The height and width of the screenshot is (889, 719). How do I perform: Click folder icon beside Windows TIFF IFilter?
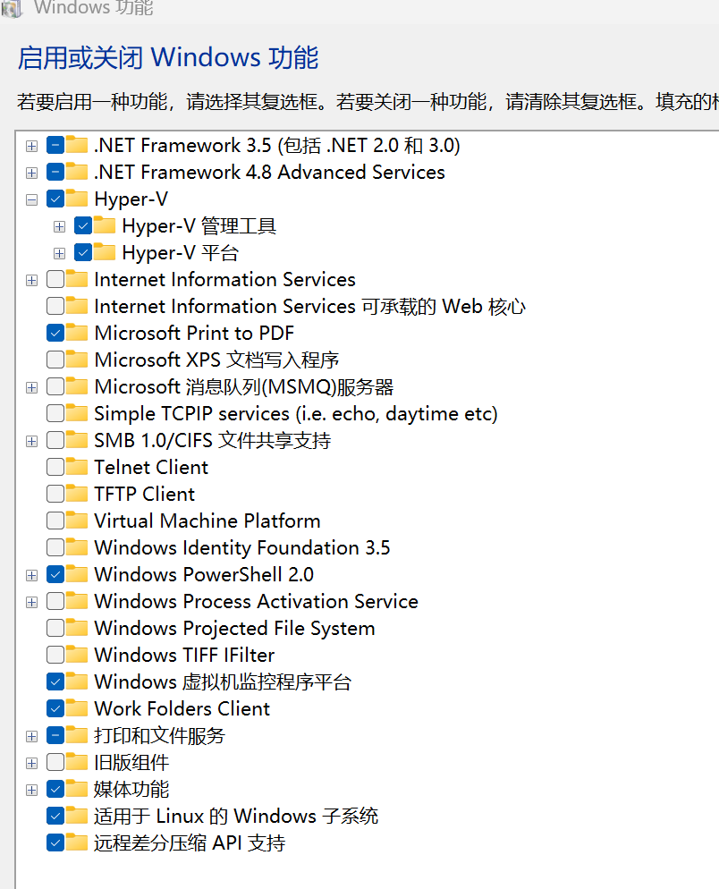tap(77, 655)
